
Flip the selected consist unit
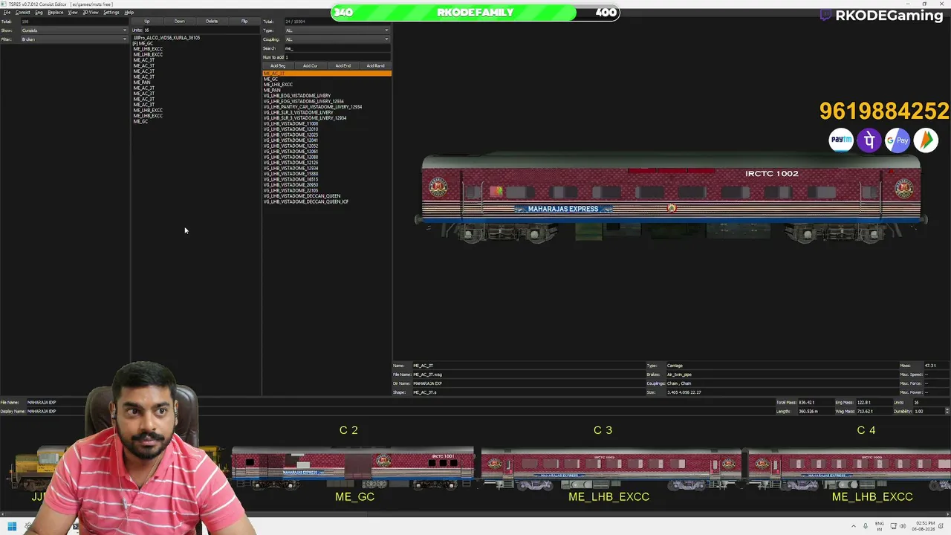coord(244,22)
